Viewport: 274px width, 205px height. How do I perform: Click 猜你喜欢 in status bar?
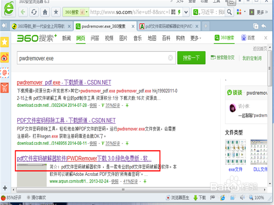tap(37, 198)
